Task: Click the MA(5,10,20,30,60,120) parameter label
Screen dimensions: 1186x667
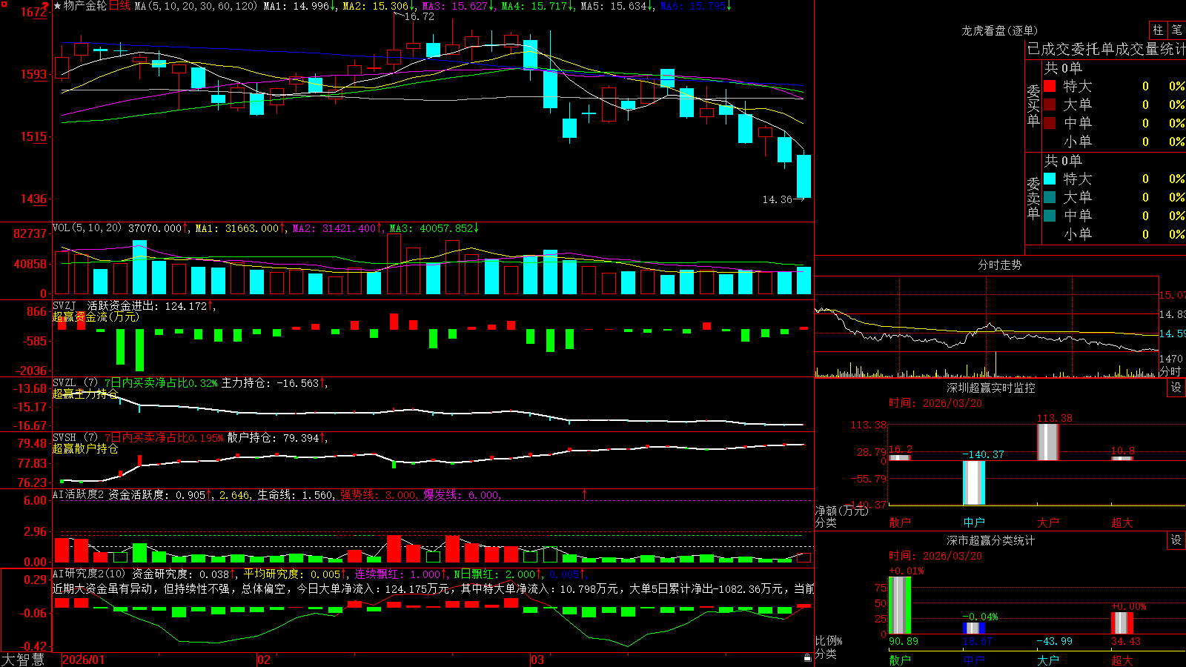Action: [196, 6]
